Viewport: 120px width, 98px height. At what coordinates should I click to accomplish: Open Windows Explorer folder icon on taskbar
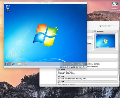coord(19,64)
